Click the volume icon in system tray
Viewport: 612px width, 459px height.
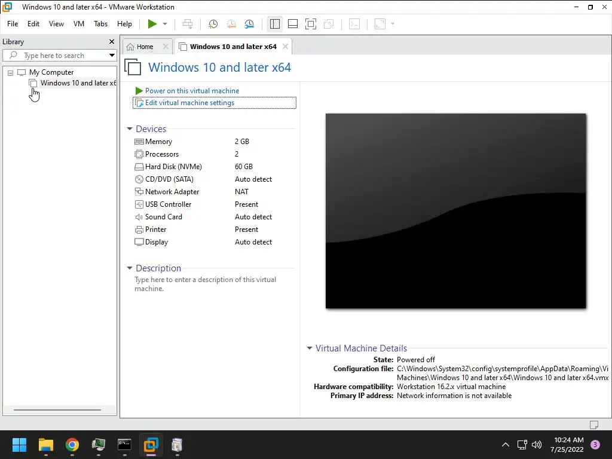pyautogui.click(x=537, y=445)
